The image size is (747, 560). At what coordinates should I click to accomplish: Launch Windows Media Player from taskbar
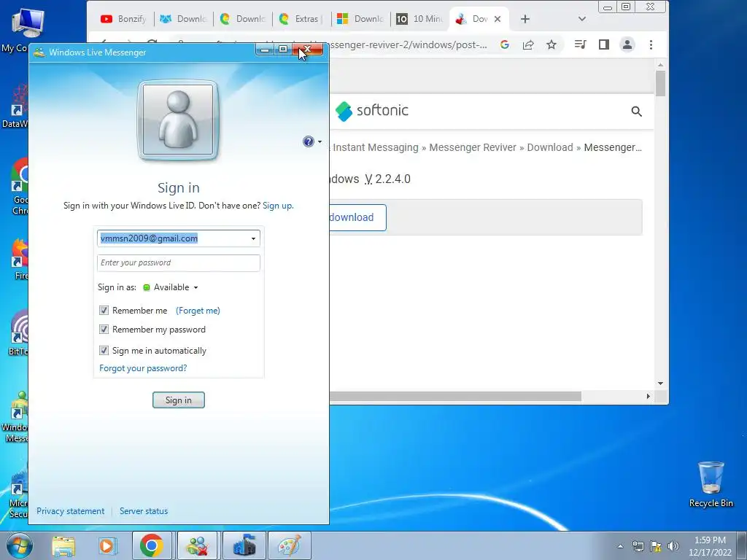(108, 545)
